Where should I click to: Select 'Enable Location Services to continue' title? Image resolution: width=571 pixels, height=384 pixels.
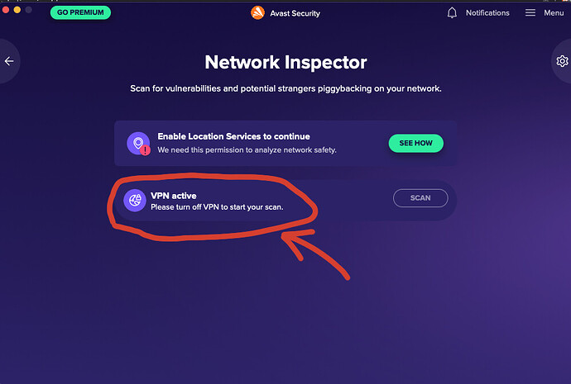click(234, 136)
